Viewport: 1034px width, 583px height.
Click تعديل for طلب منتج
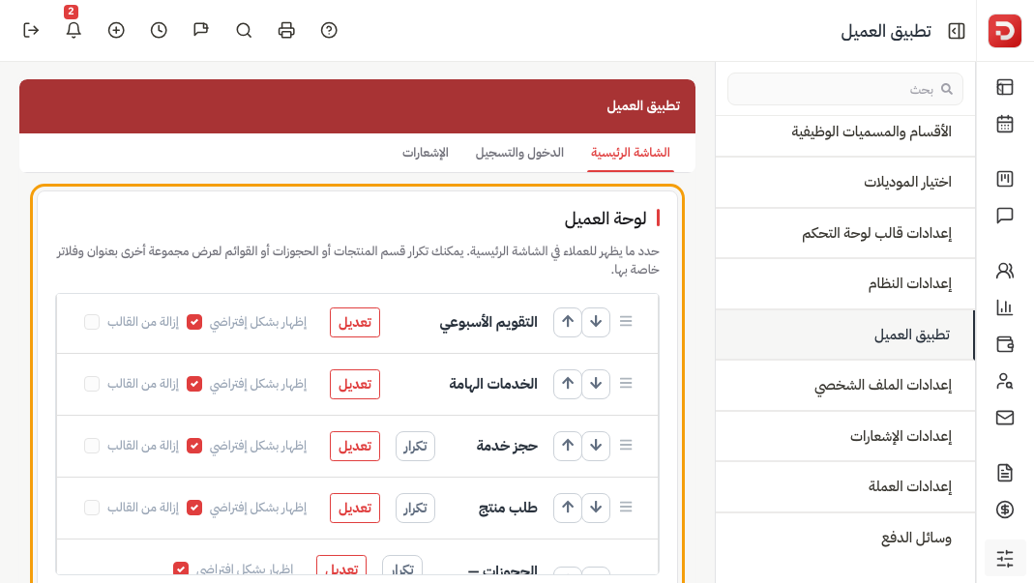coord(355,509)
